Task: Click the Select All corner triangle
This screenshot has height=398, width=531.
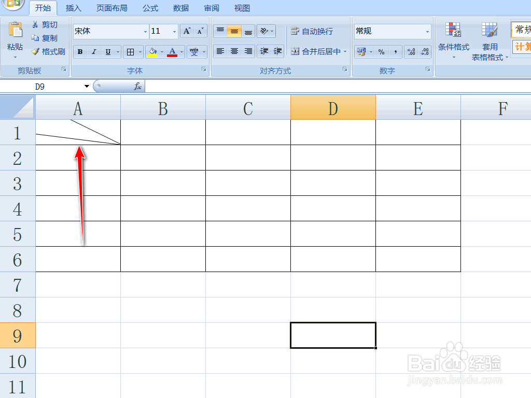Action: [18, 107]
